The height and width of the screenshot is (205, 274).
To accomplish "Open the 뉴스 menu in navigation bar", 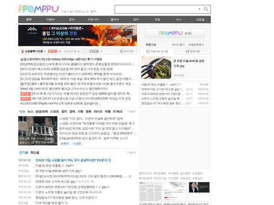I will pos(179,20).
